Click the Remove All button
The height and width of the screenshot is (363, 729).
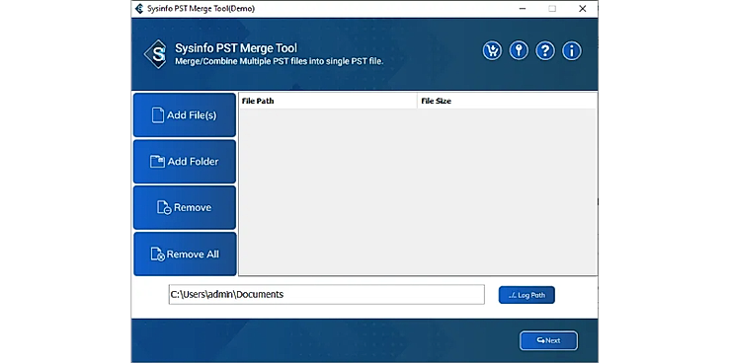185,254
